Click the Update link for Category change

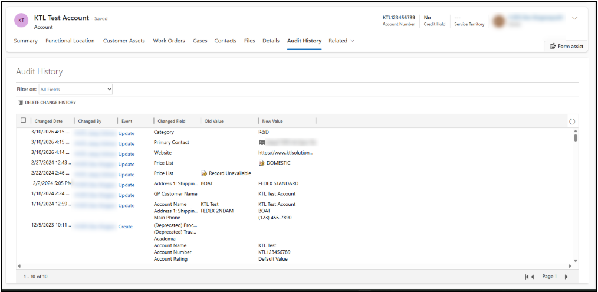(x=126, y=133)
